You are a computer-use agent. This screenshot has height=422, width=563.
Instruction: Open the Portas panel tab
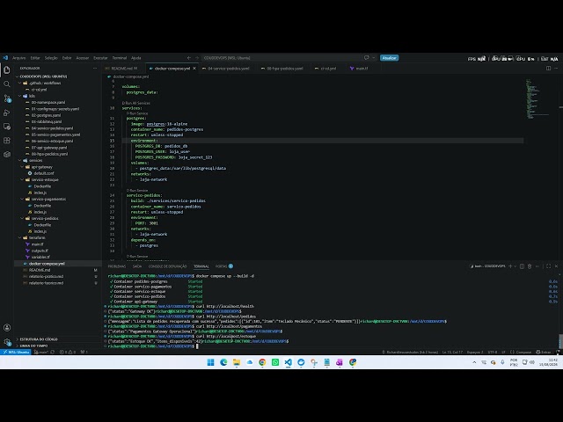pyautogui.click(x=224, y=266)
